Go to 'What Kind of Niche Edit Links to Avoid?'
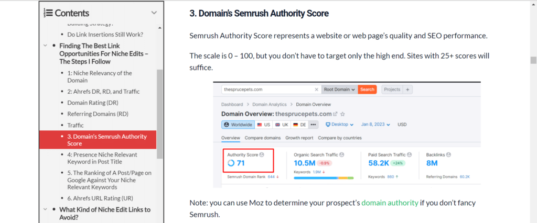Screen dimensions: 537x223 [105, 214]
